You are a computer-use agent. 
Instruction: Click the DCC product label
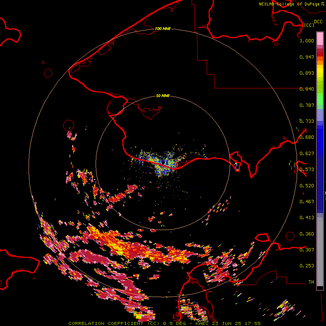[x=318, y=22]
